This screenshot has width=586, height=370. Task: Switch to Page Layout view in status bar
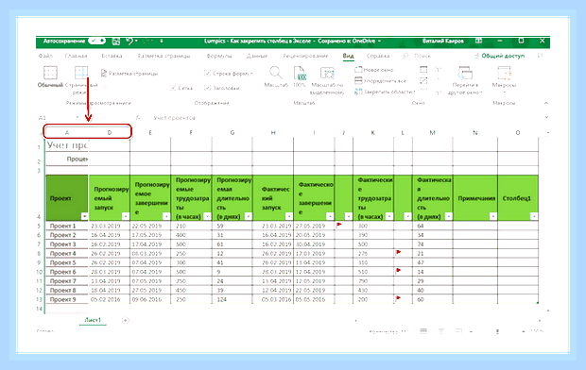pos(441,331)
